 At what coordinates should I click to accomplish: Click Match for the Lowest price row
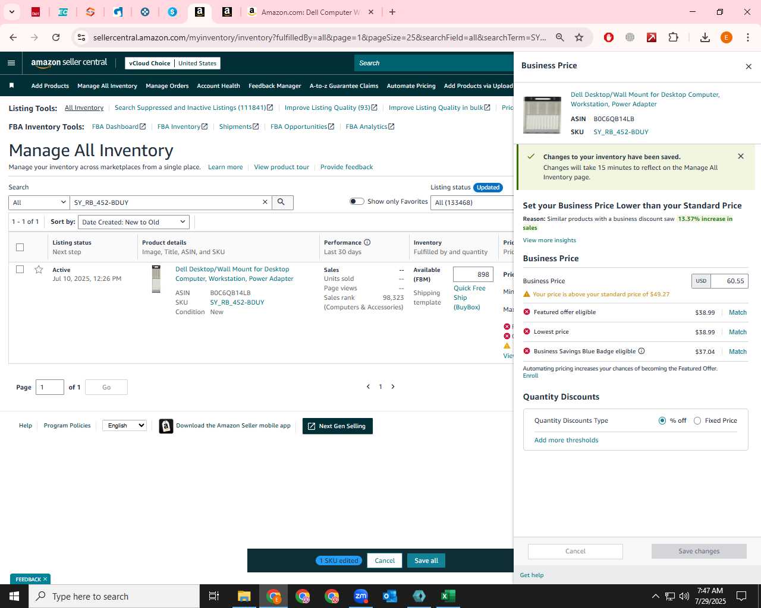(738, 332)
